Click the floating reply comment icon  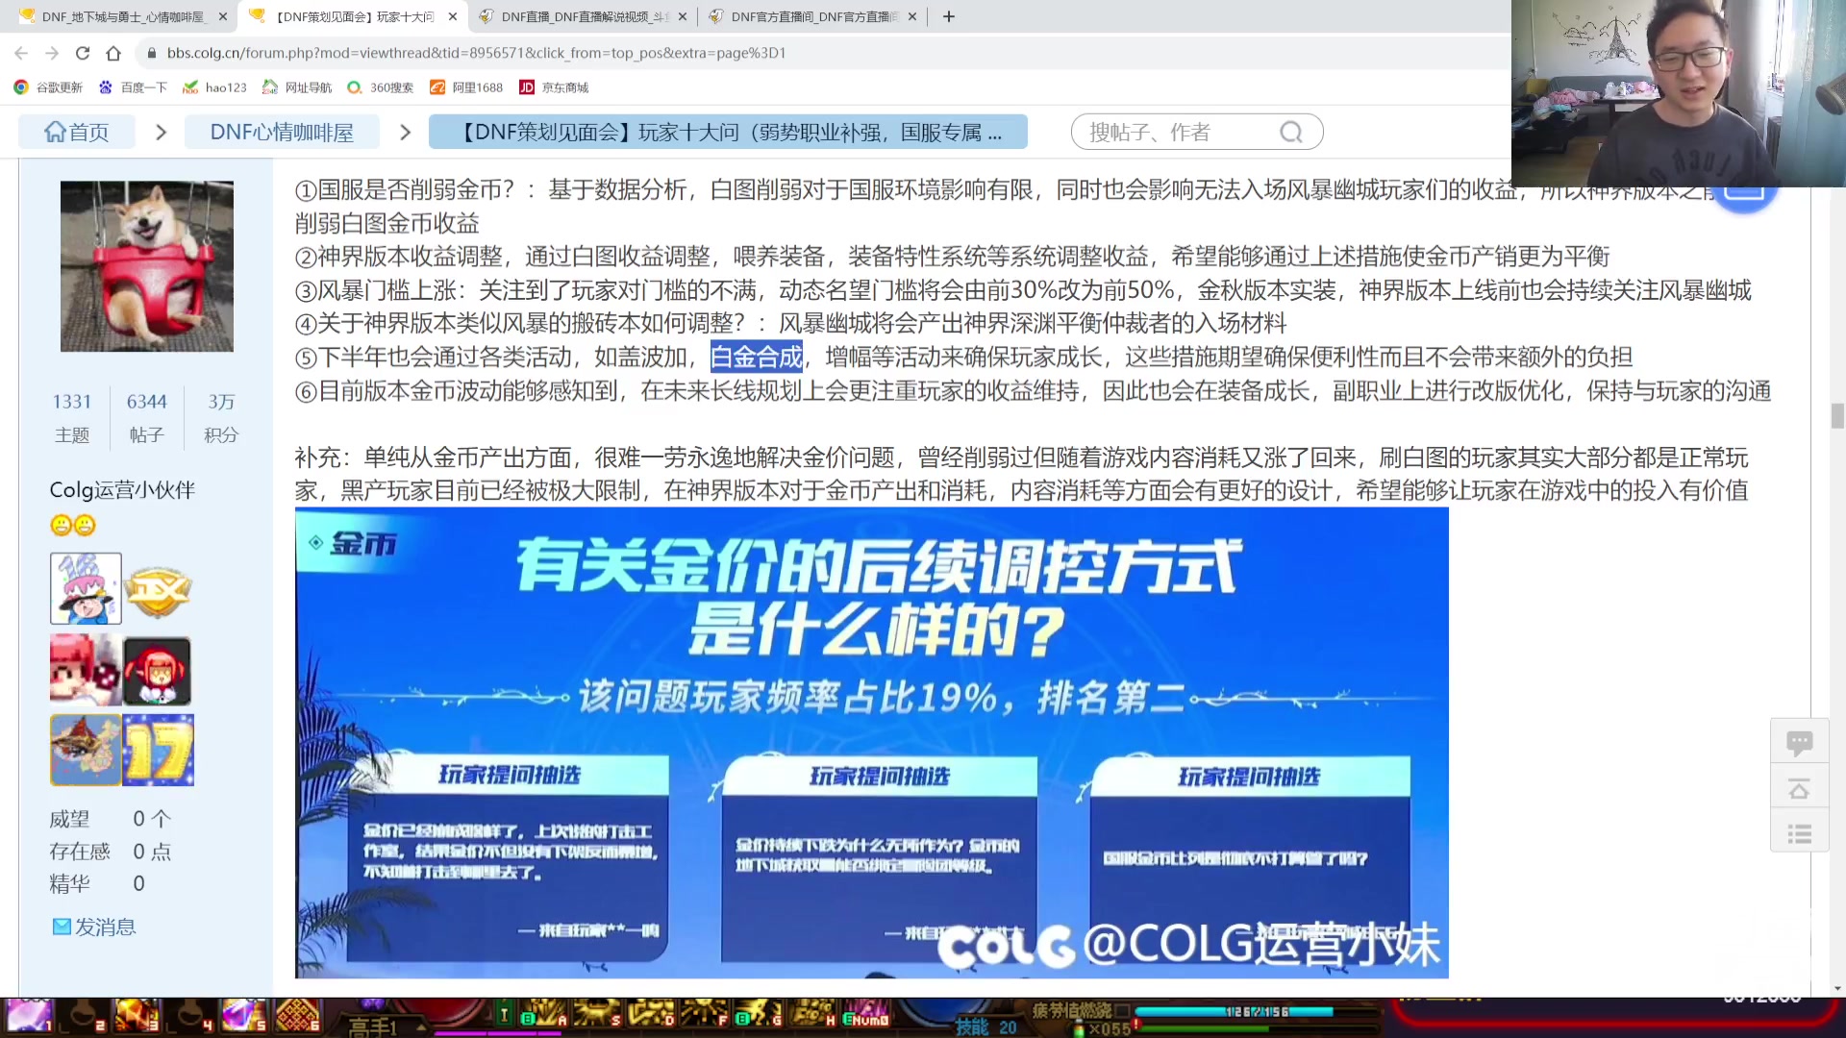[1799, 742]
